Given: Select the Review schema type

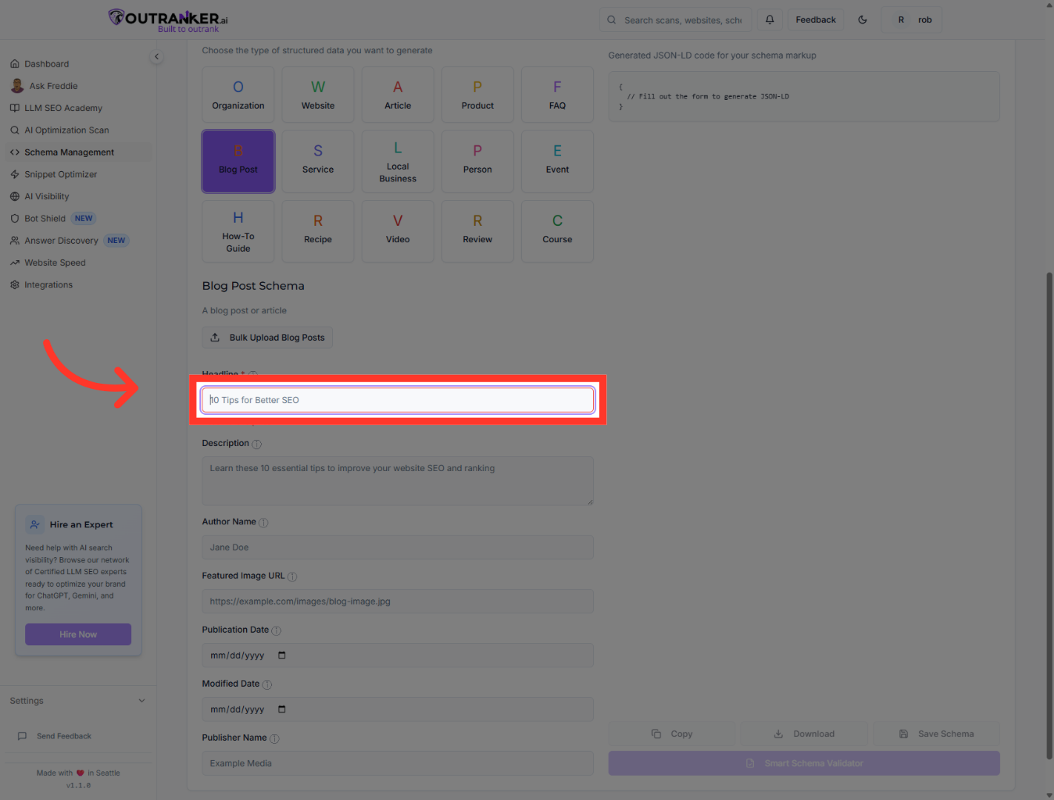Looking at the screenshot, I should point(477,231).
